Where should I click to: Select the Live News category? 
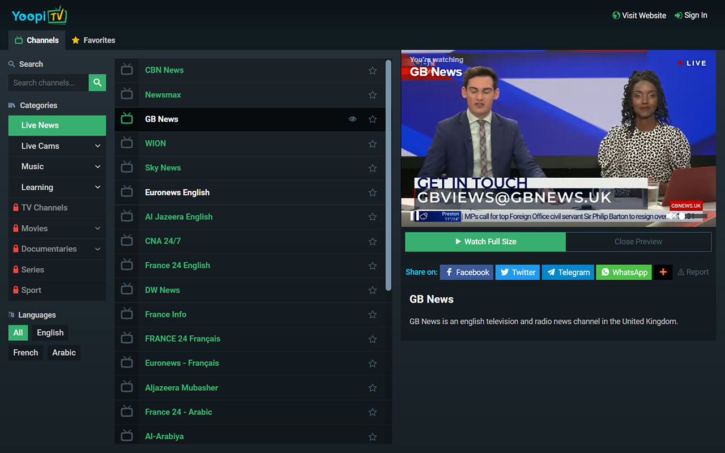coord(57,126)
